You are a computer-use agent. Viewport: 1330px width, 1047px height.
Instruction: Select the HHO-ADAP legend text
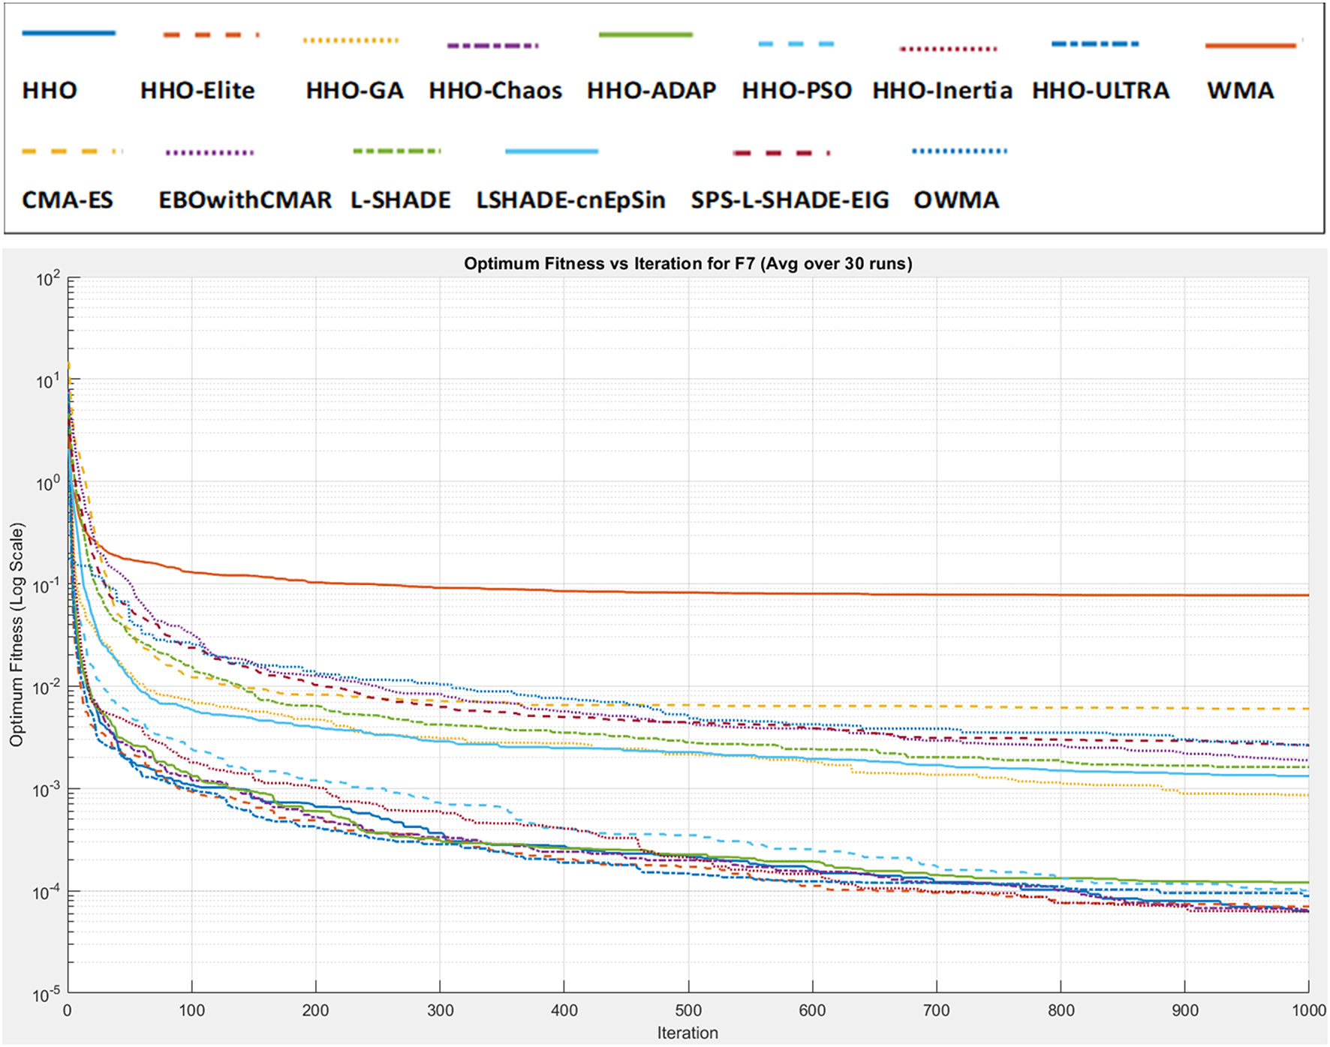(x=651, y=91)
